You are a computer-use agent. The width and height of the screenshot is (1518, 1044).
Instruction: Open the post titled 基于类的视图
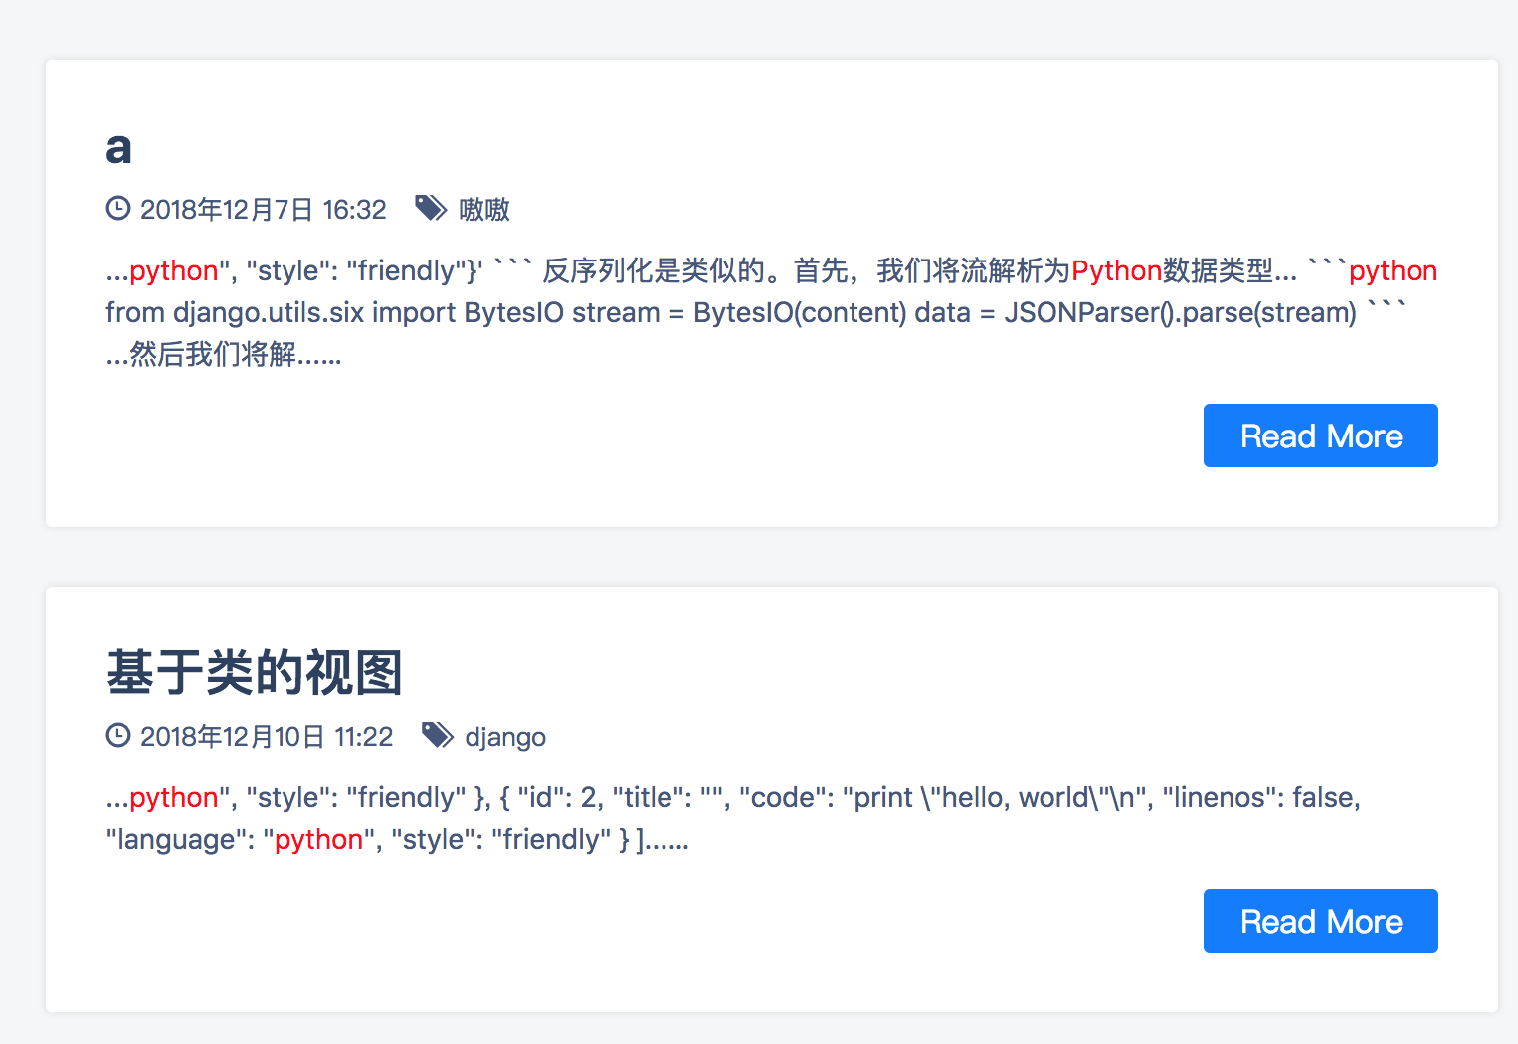[x=255, y=673]
